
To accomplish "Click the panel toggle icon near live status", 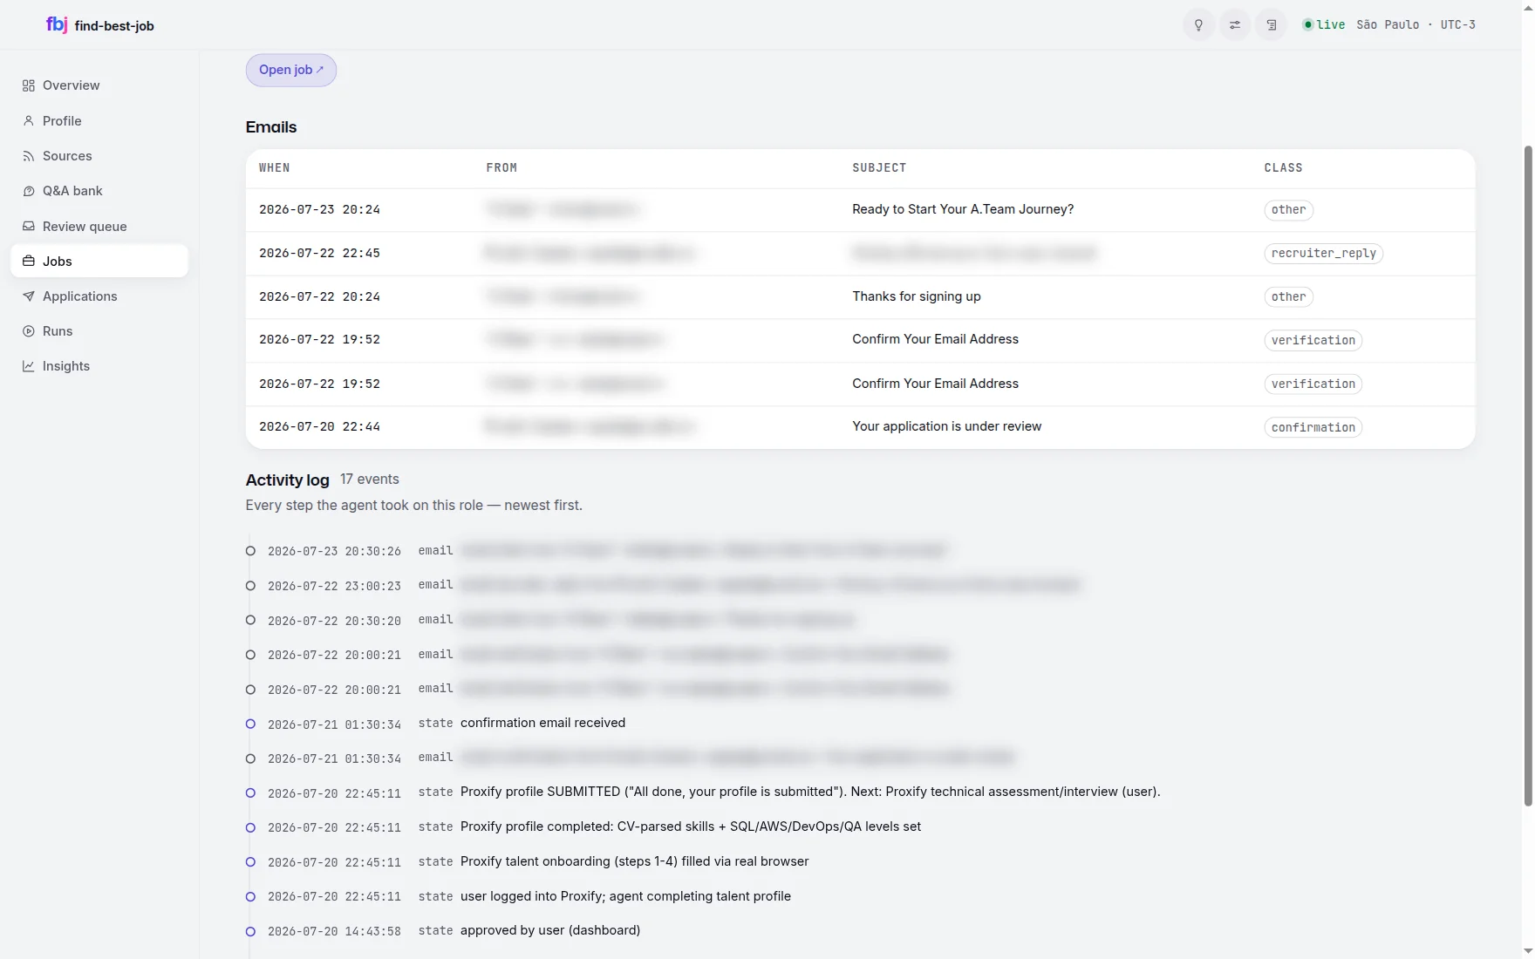I will point(1272,25).
